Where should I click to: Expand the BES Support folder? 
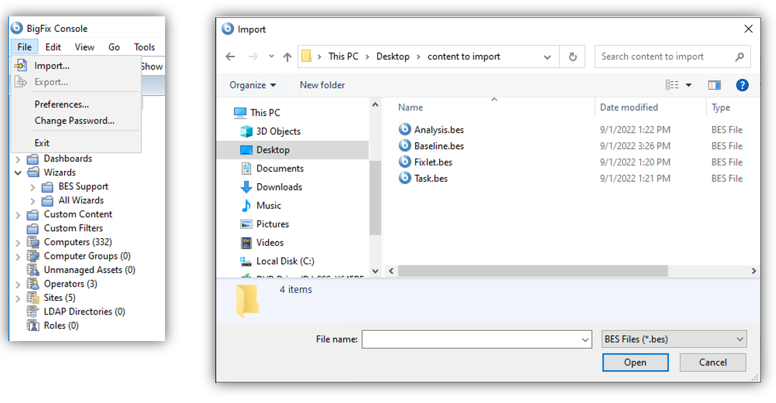click(33, 187)
